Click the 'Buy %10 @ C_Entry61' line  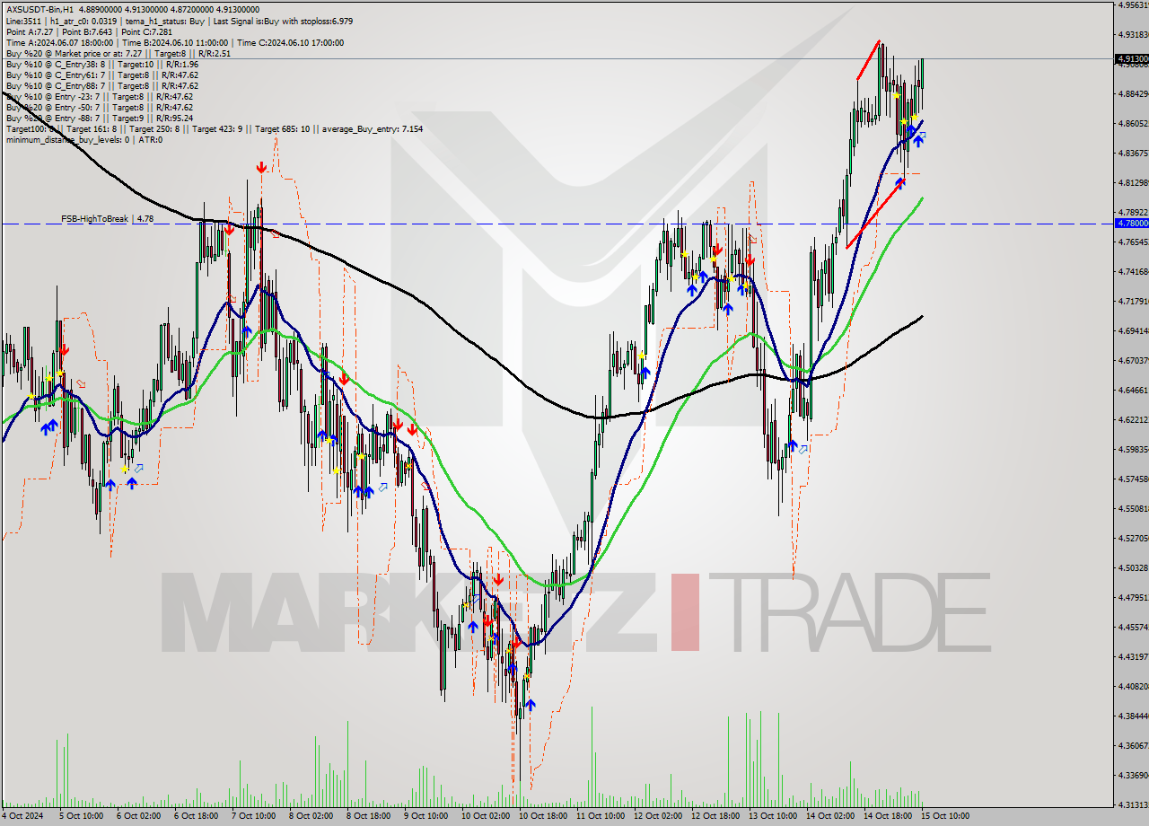(x=101, y=75)
